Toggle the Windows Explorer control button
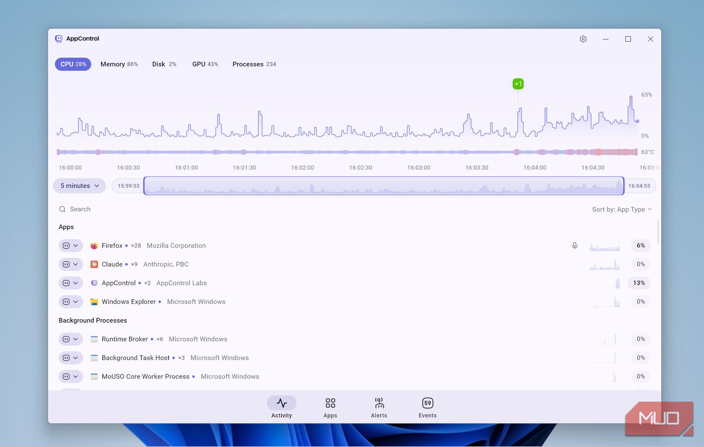The height and width of the screenshot is (447, 704). pos(66,302)
